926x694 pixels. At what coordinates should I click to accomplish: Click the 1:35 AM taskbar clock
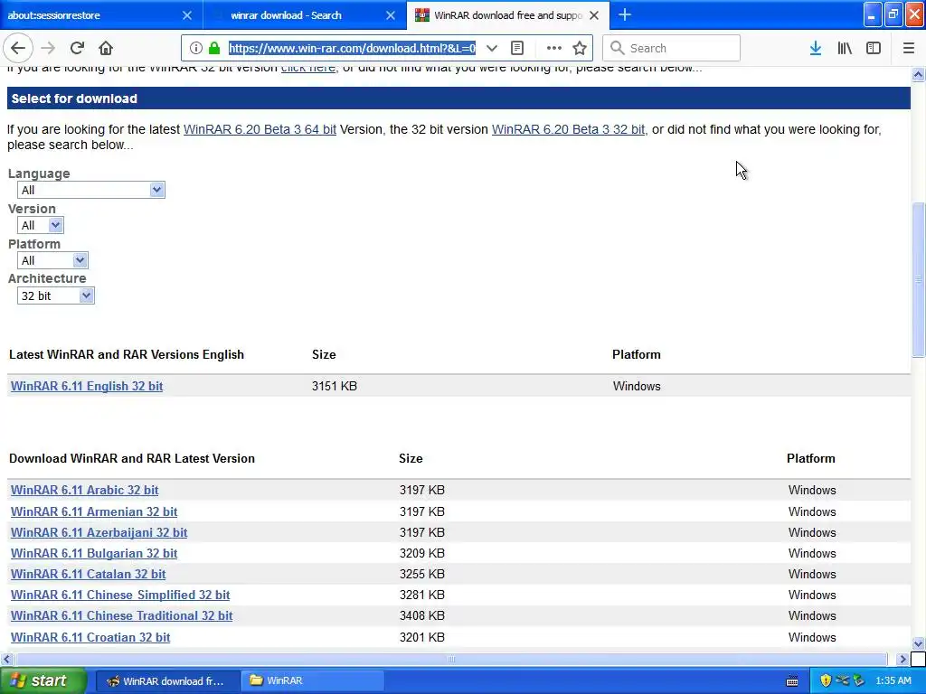893,680
